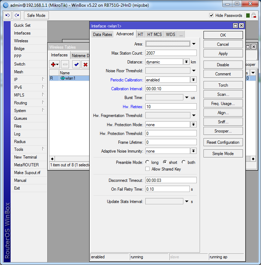This screenshot has width=261, height=265.
Task: Click the red plus add icon in Wireless Tables
Action: click(x=54, y=64)
